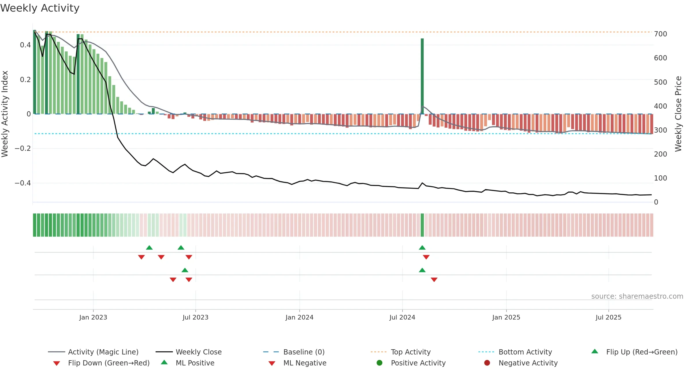This screenshot has width=693, height=390.
Task: Click the ML Positive legend green triangle icon
Action: tap(164, 362)
